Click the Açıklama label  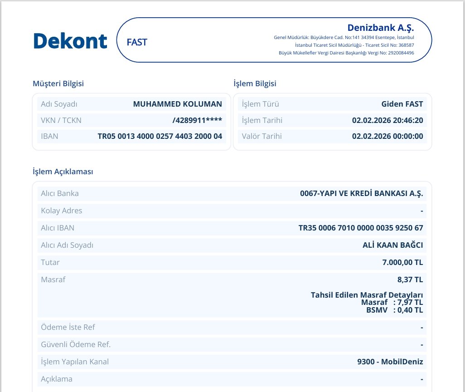pyautogui.click(x=57, y=379)
